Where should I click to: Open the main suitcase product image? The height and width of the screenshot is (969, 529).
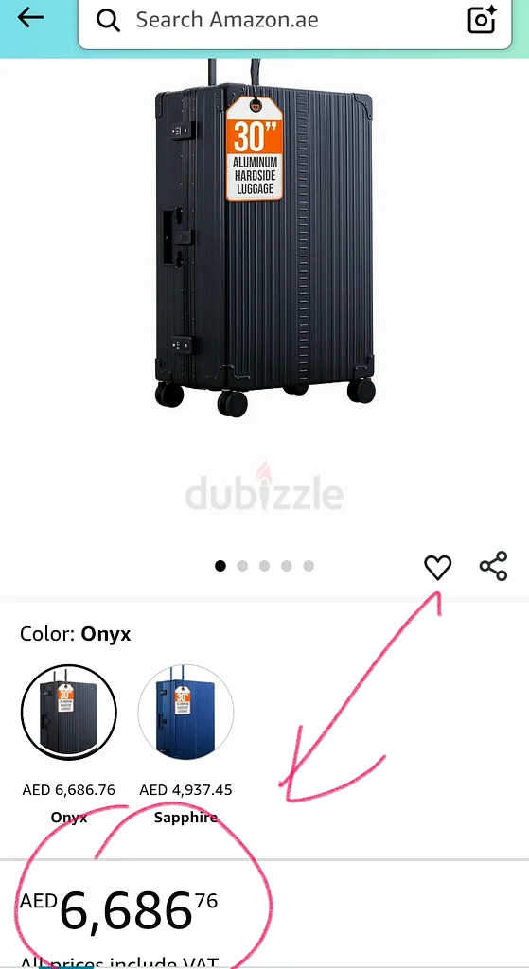click(265, 238)
